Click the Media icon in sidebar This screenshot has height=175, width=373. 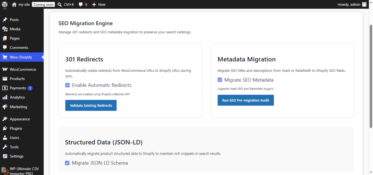5,29
